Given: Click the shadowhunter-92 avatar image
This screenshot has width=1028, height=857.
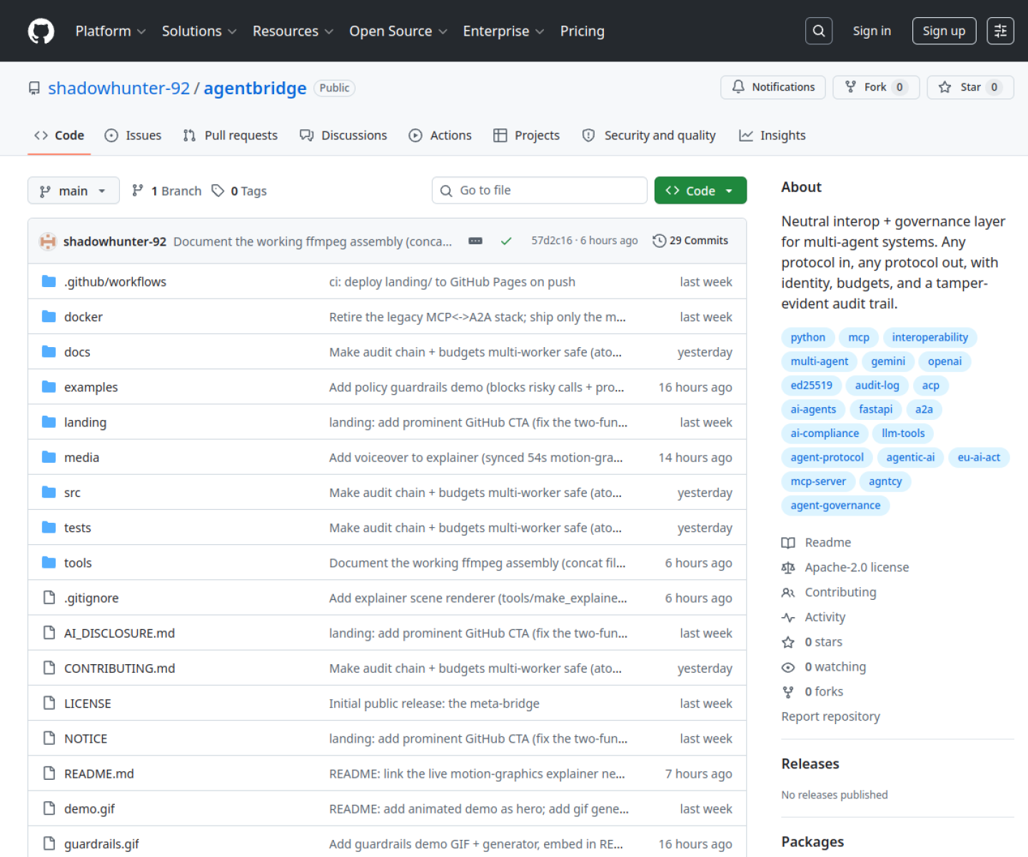Looking at the screenshot, I should click(x=48, y=241).
